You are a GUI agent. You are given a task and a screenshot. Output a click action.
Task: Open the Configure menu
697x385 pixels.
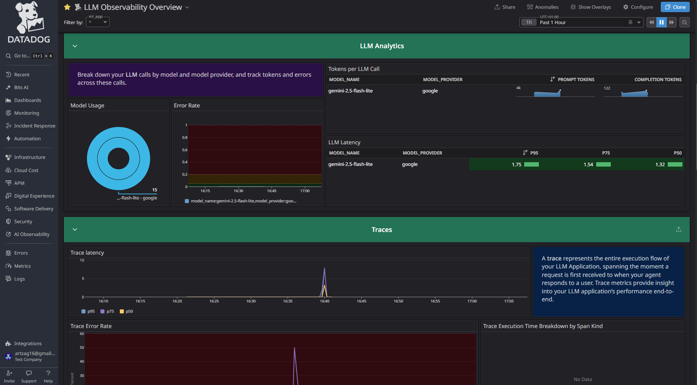coord(638,7)
